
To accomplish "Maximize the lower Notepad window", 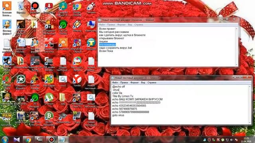I will point(240,77).
